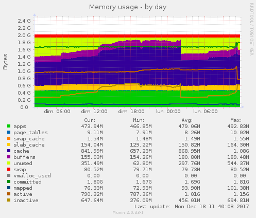Click the apps max value 492.83M
The image size is (256, 218).
coord(238,126)
